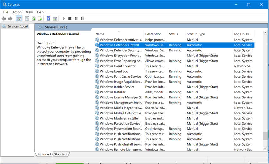Click the scrollbar down arrow
The image size is (269, 164).
pos(265,149)
